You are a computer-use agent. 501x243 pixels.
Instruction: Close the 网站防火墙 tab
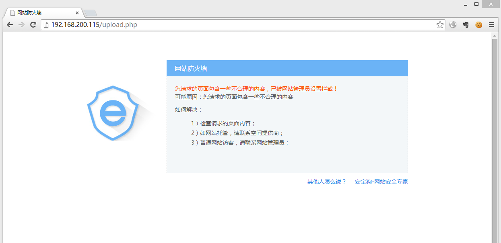77,13
